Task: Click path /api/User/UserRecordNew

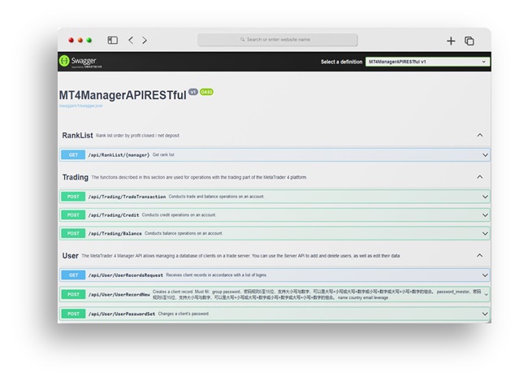Action: click(119, 295)
